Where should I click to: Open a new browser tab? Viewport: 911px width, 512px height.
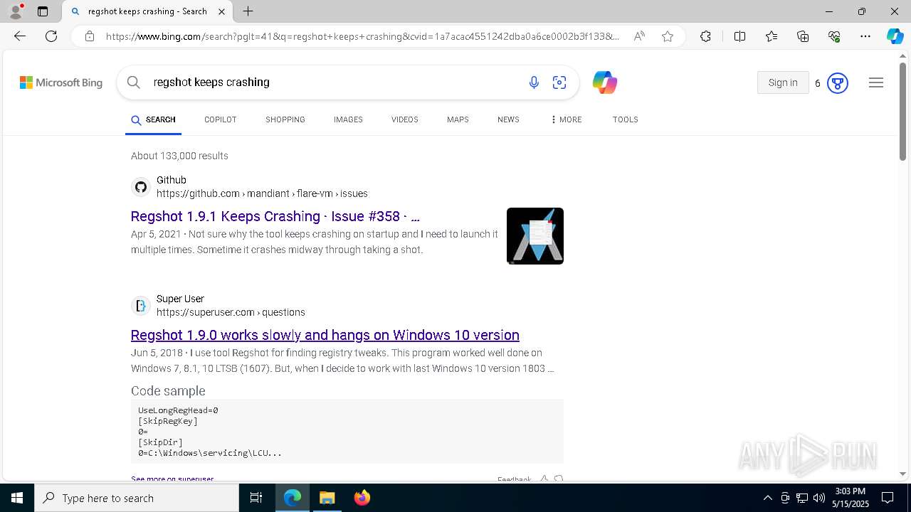pyautogui.click(x=248, y=11)
